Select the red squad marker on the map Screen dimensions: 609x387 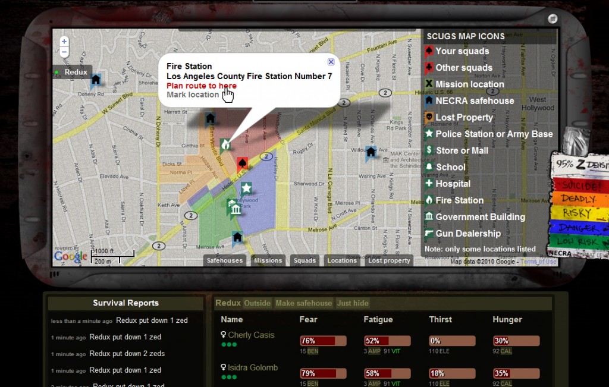coord(241,163)
